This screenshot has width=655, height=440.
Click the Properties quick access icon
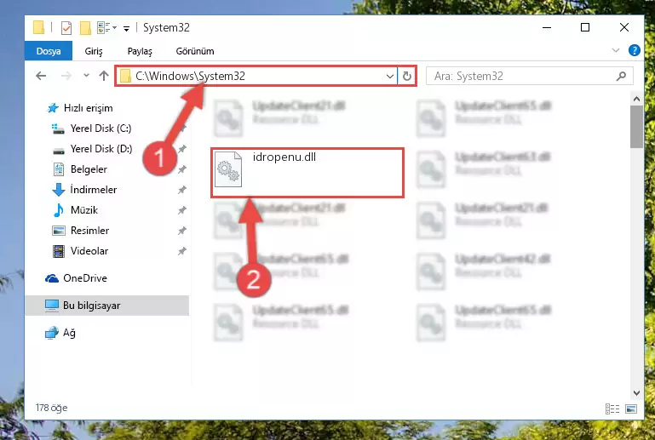[66, 27]
